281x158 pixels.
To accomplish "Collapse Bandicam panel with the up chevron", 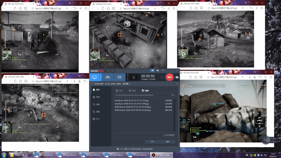I will (177, 84).
